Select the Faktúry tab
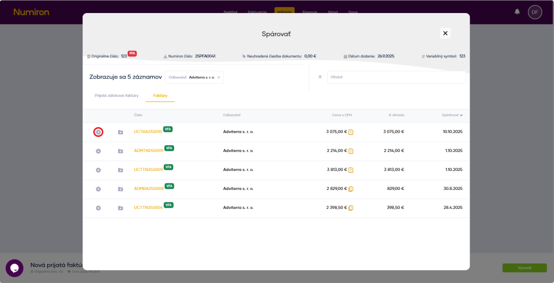554x283 pixels. 160,96
